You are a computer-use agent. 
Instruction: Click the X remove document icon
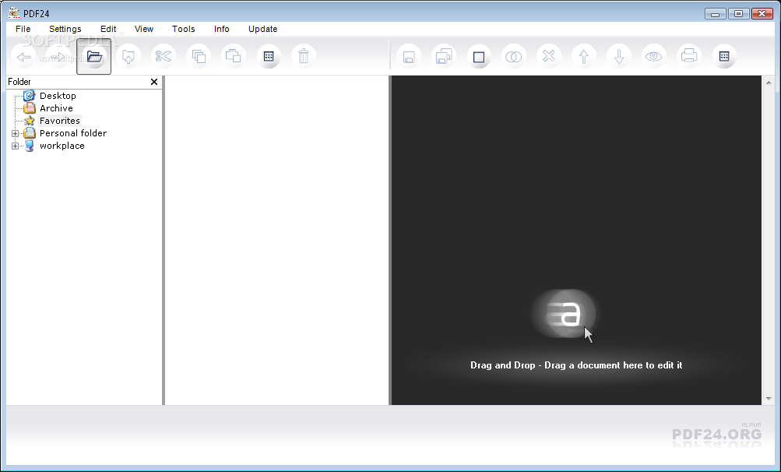[x=549, y=56]
